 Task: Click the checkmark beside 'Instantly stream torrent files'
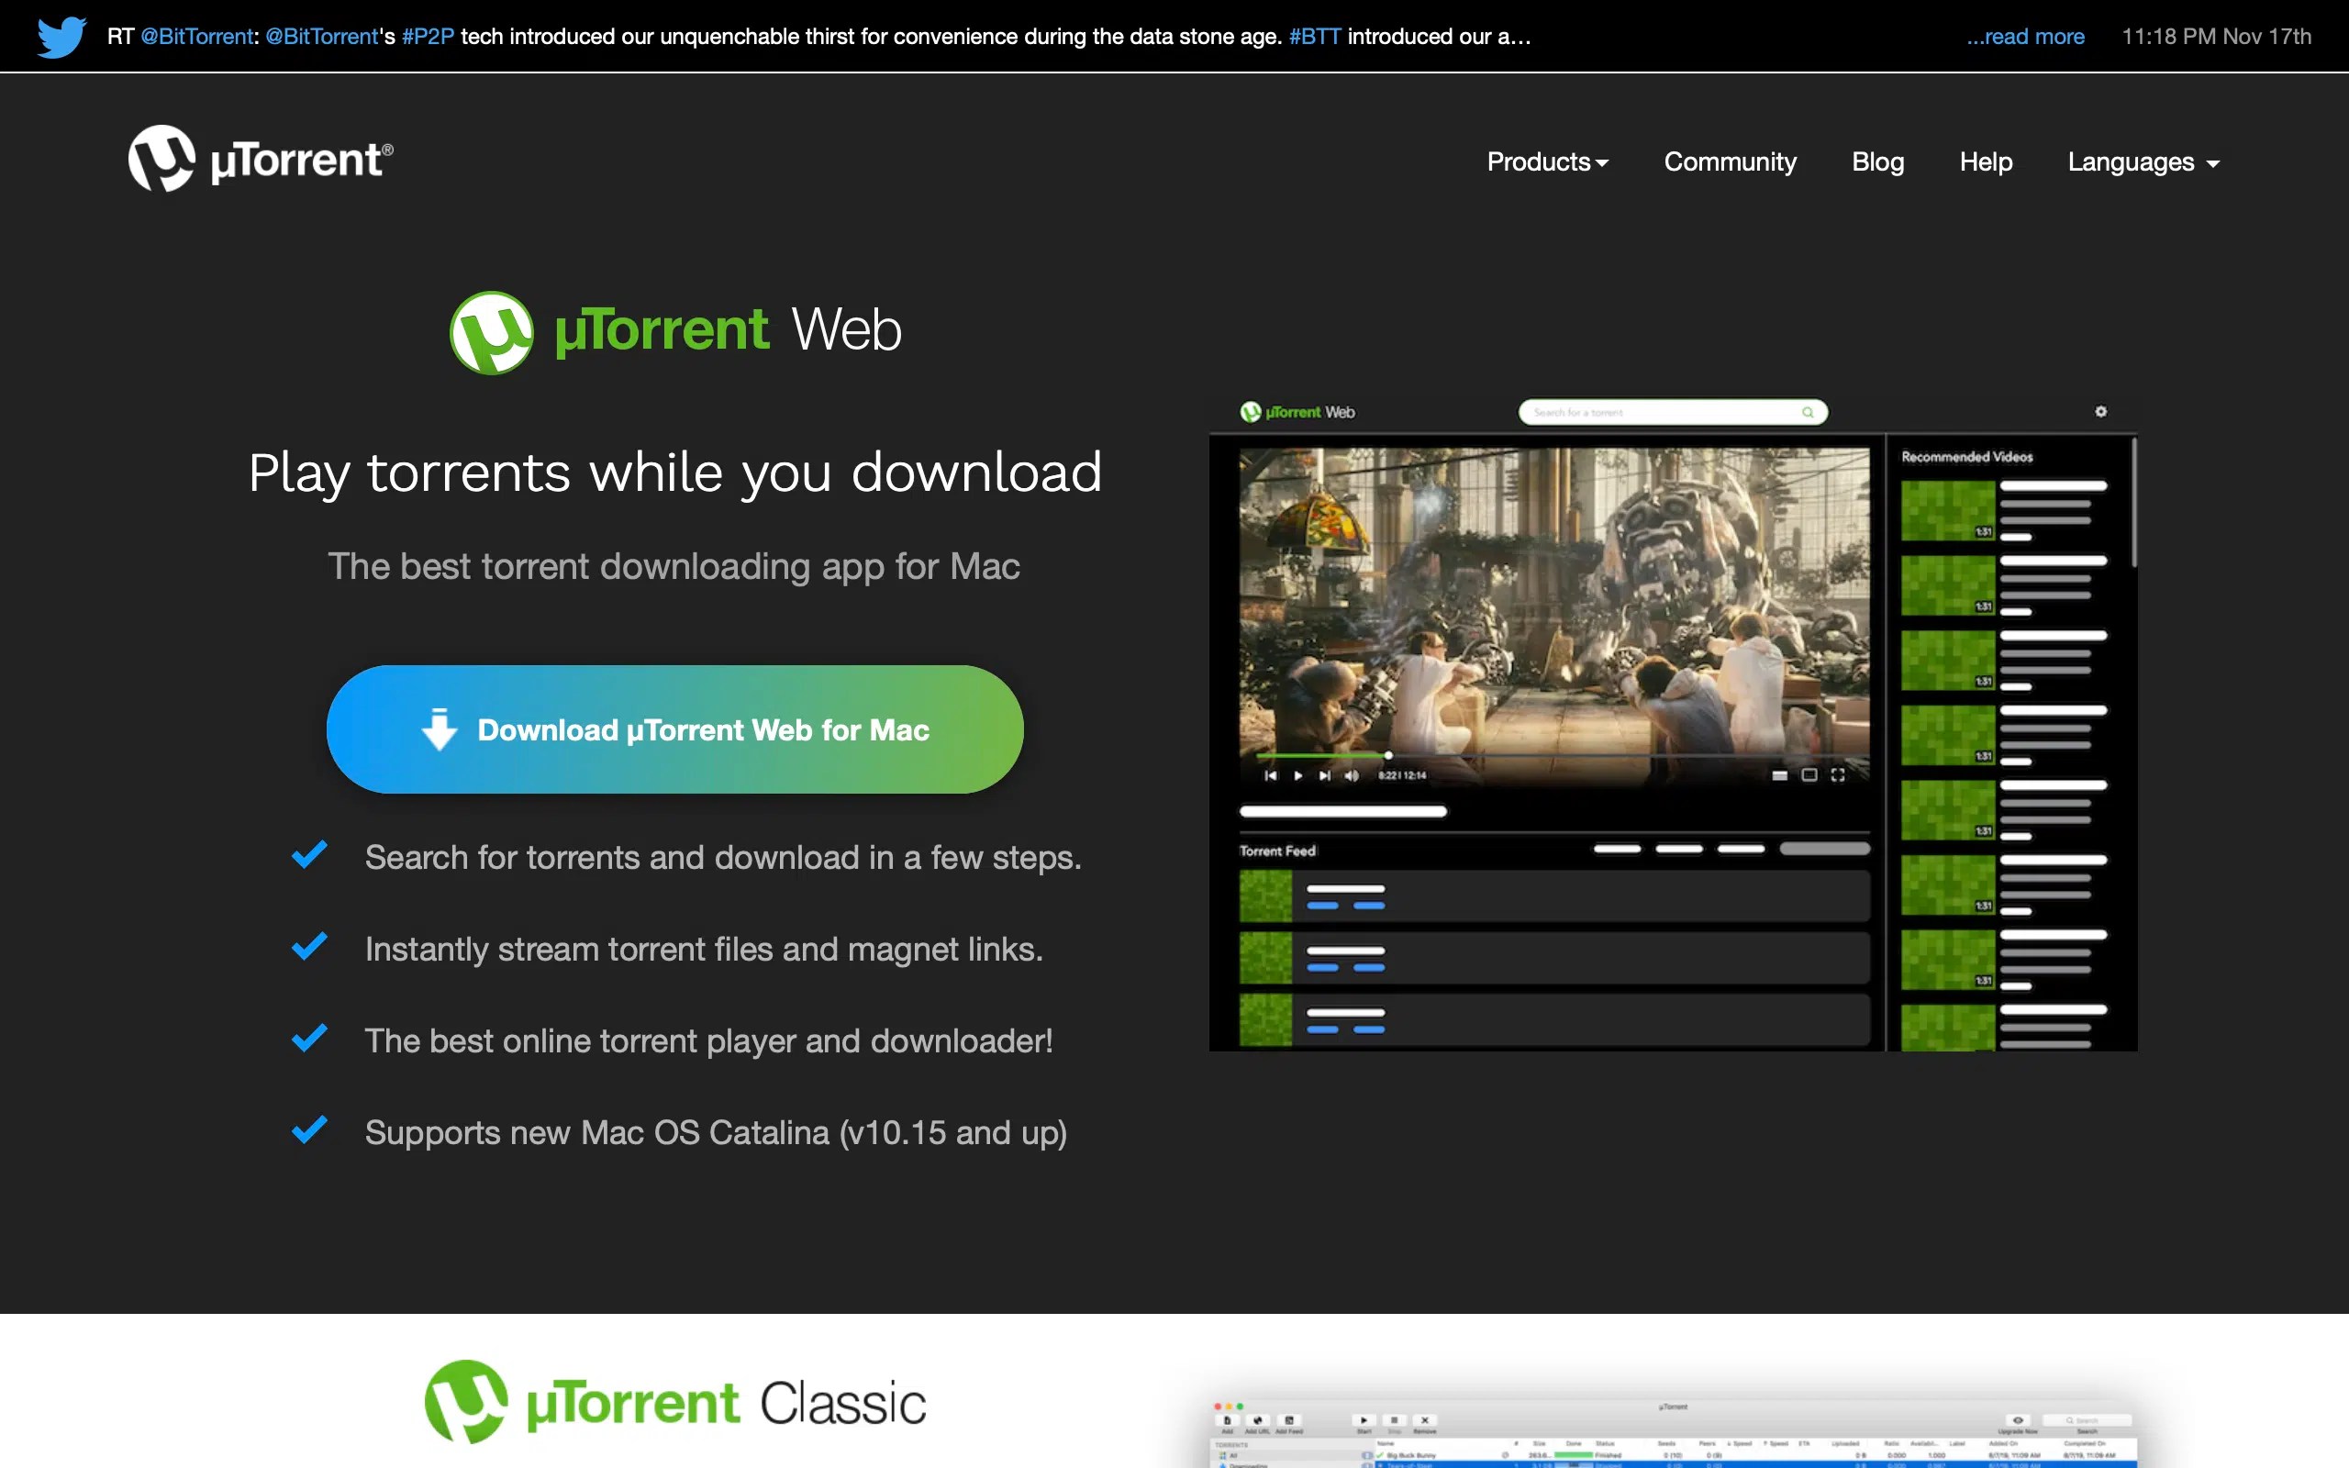click(309, 947)
